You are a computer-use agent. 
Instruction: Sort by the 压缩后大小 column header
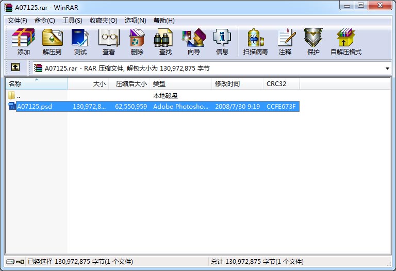point(129,84)
